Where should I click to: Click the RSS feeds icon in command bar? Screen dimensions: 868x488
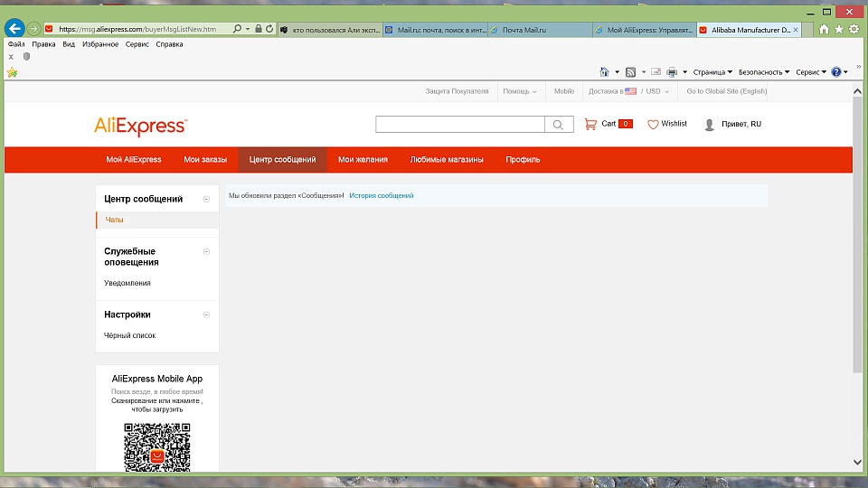pyautogui.click(x=630, y=72)
